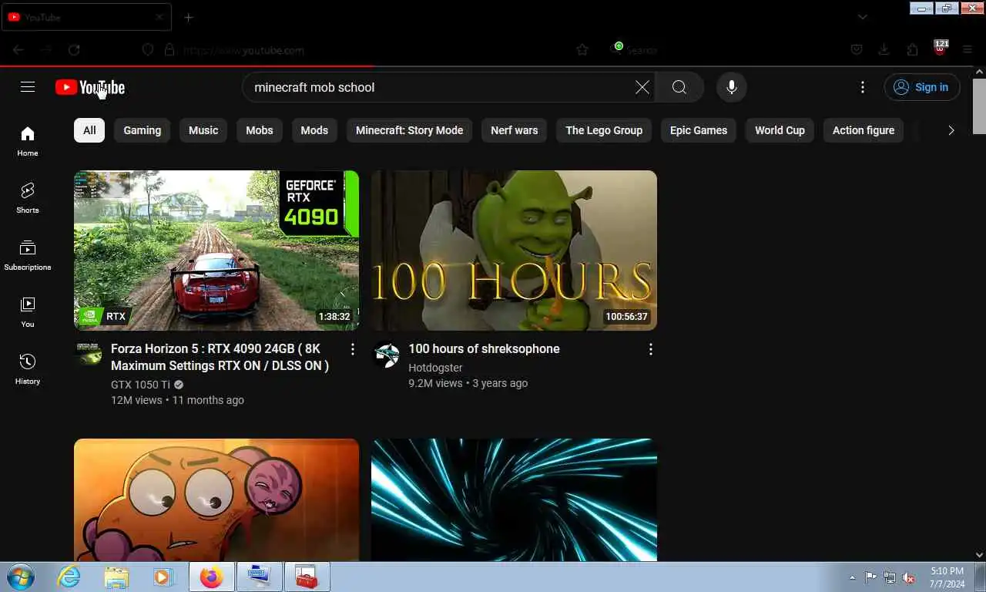Click the volume icon in system tray
Viewport: 986px width, 592px height.
click(909, 577)
